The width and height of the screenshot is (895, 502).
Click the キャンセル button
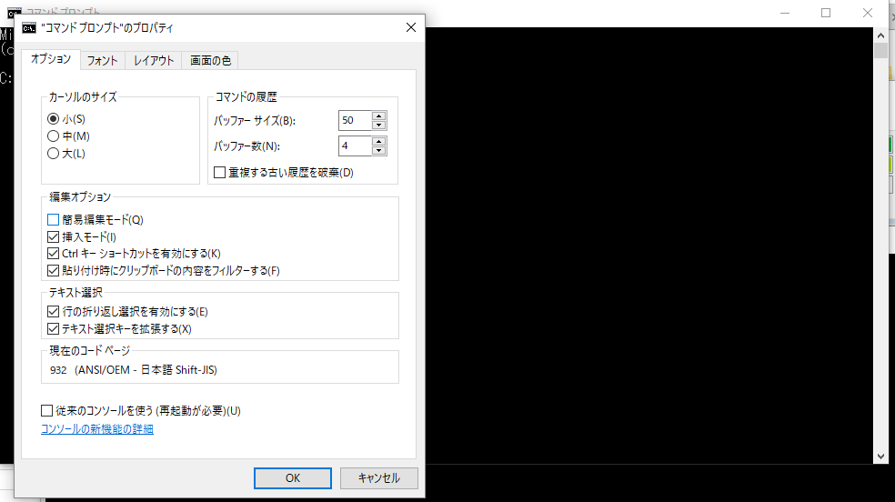click(379, 478)
